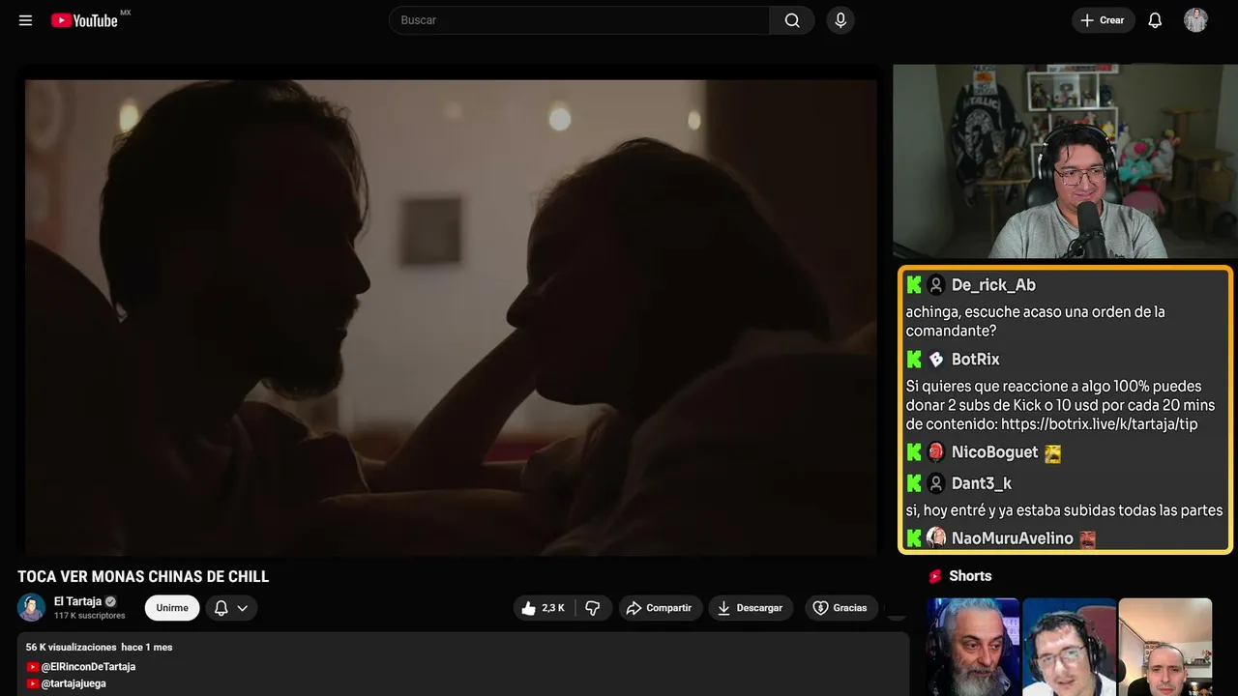This screenshot has height=696, width=1238.
Task: Click the Buscar search field
Action: point(579,20)
